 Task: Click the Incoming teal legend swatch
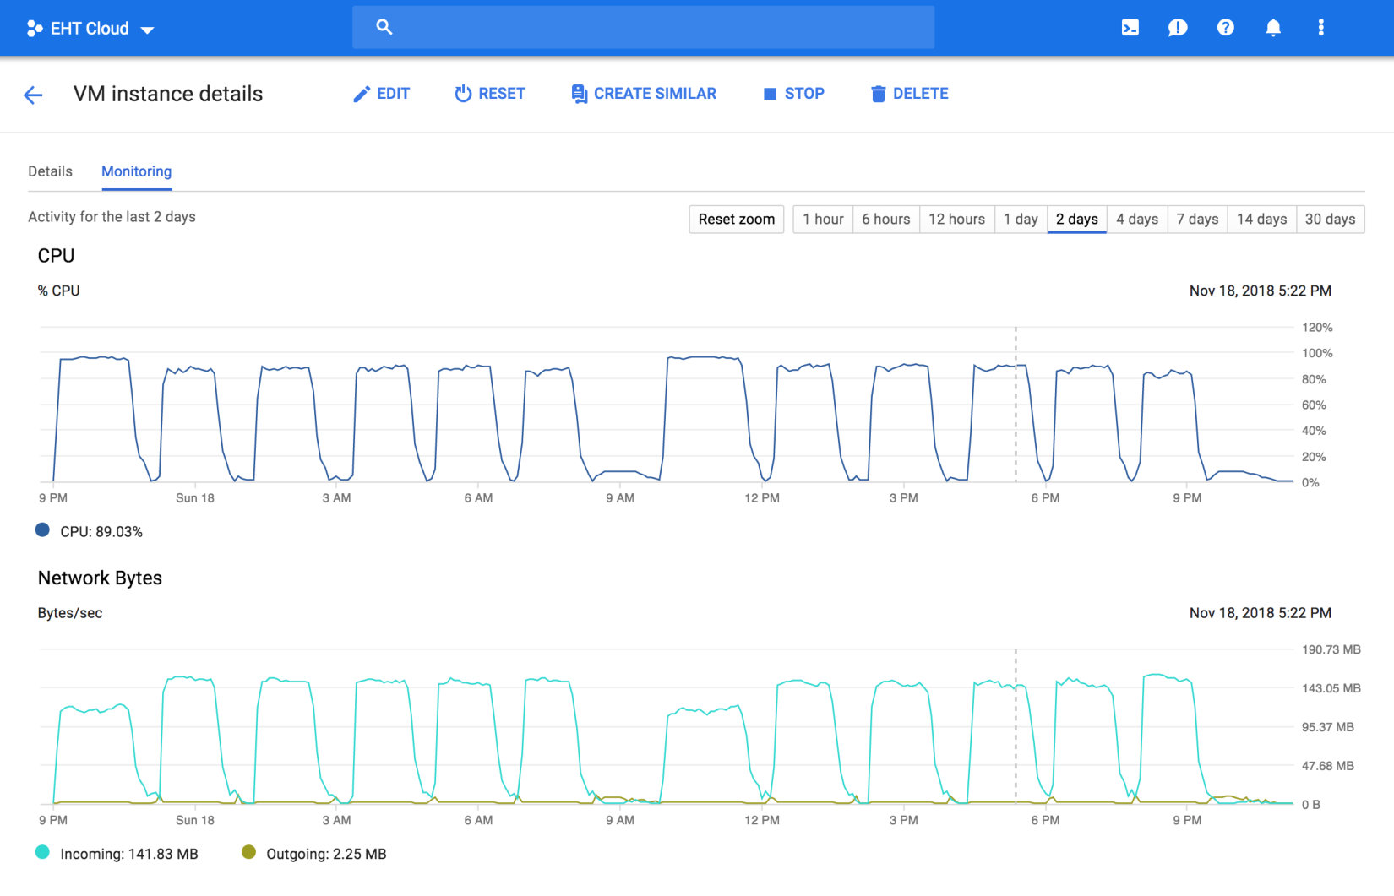[x=42, y=852]
